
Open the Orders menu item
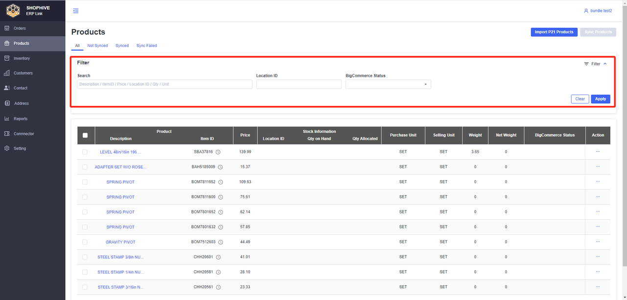32,28
